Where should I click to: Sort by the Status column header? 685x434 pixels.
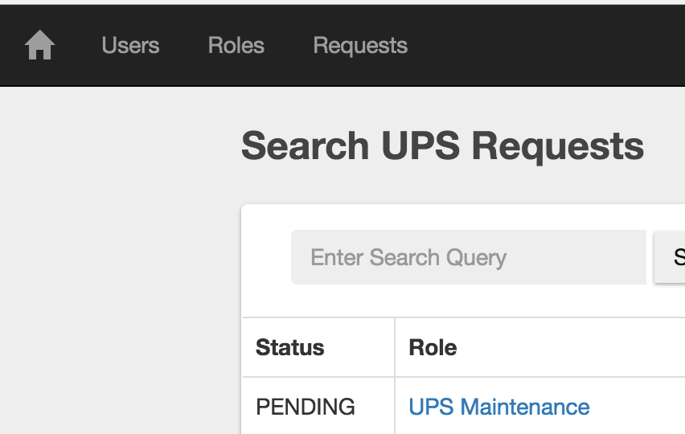(x=289, y=347)
